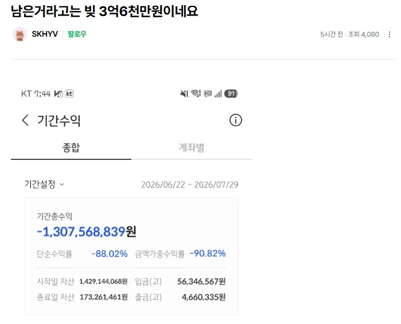Open the three-dot post options menu

click(389, 34)
